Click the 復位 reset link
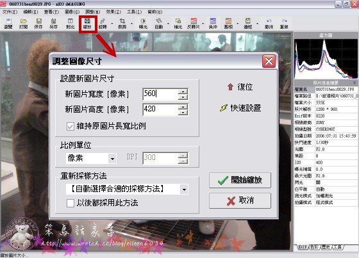Image resolution: width=359 pixels, height=258 pixels. (240, 87)
